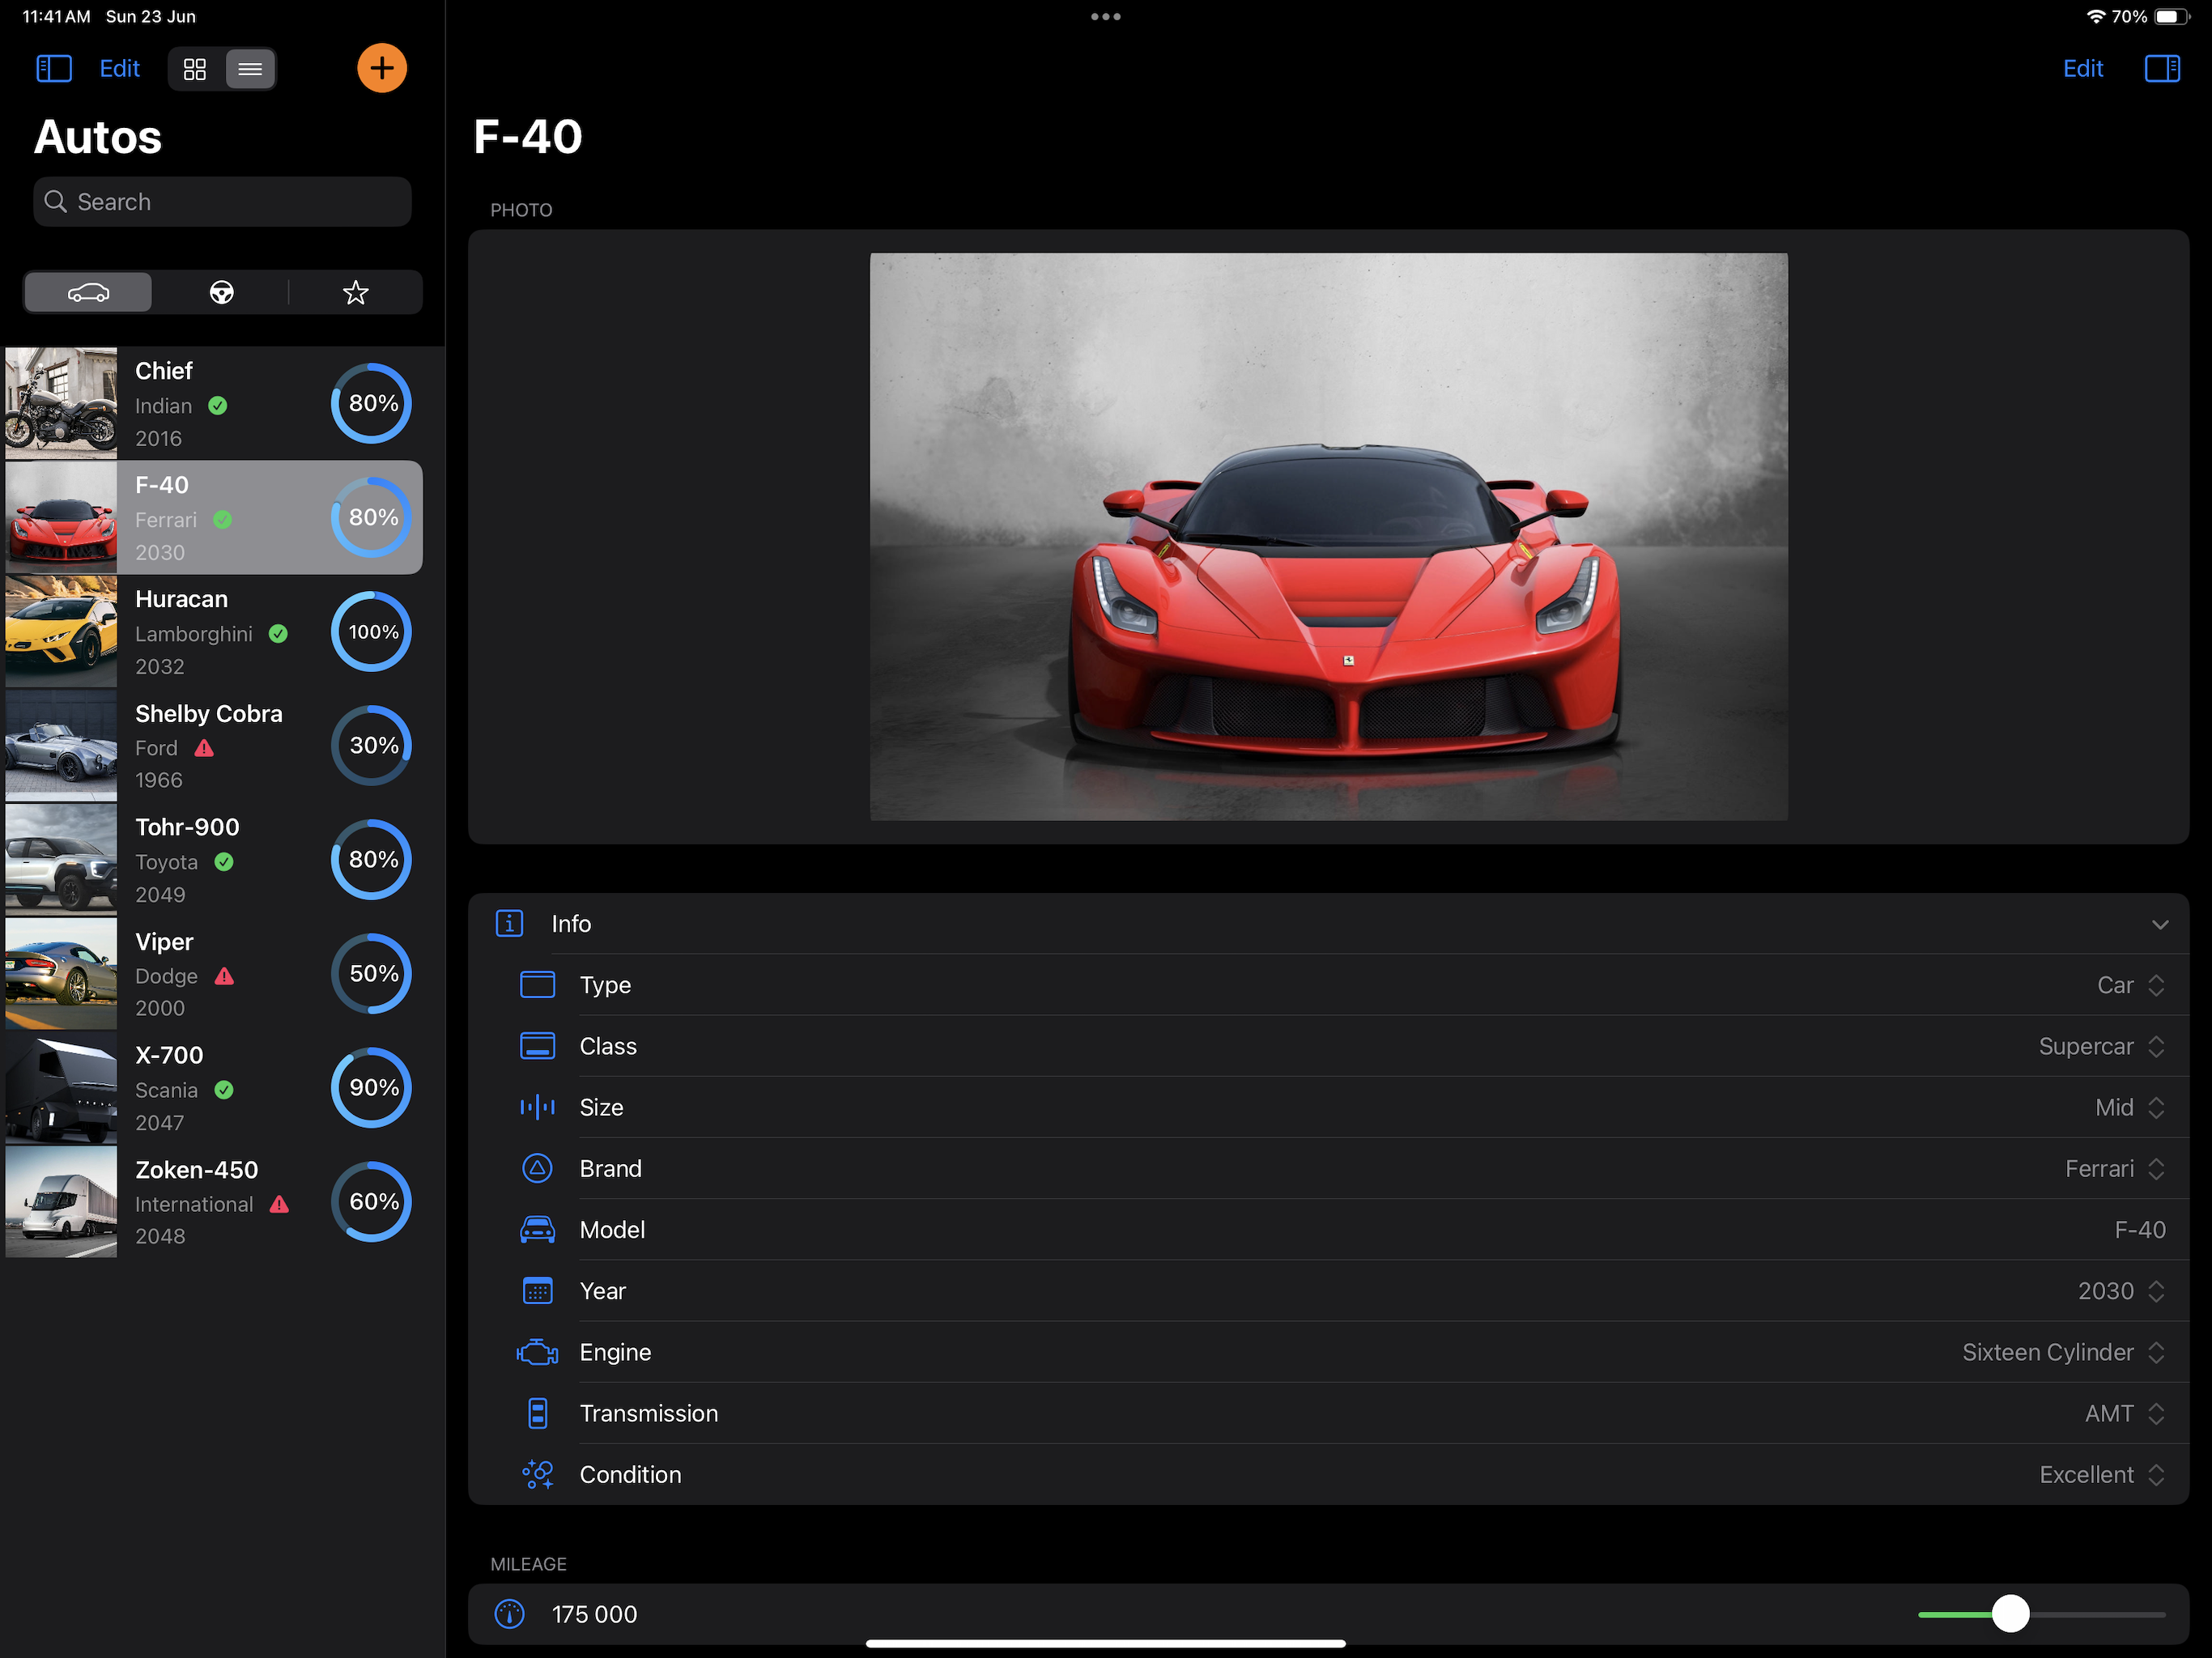Click the 100% progress ring for Huracan

tap(372, 632)
